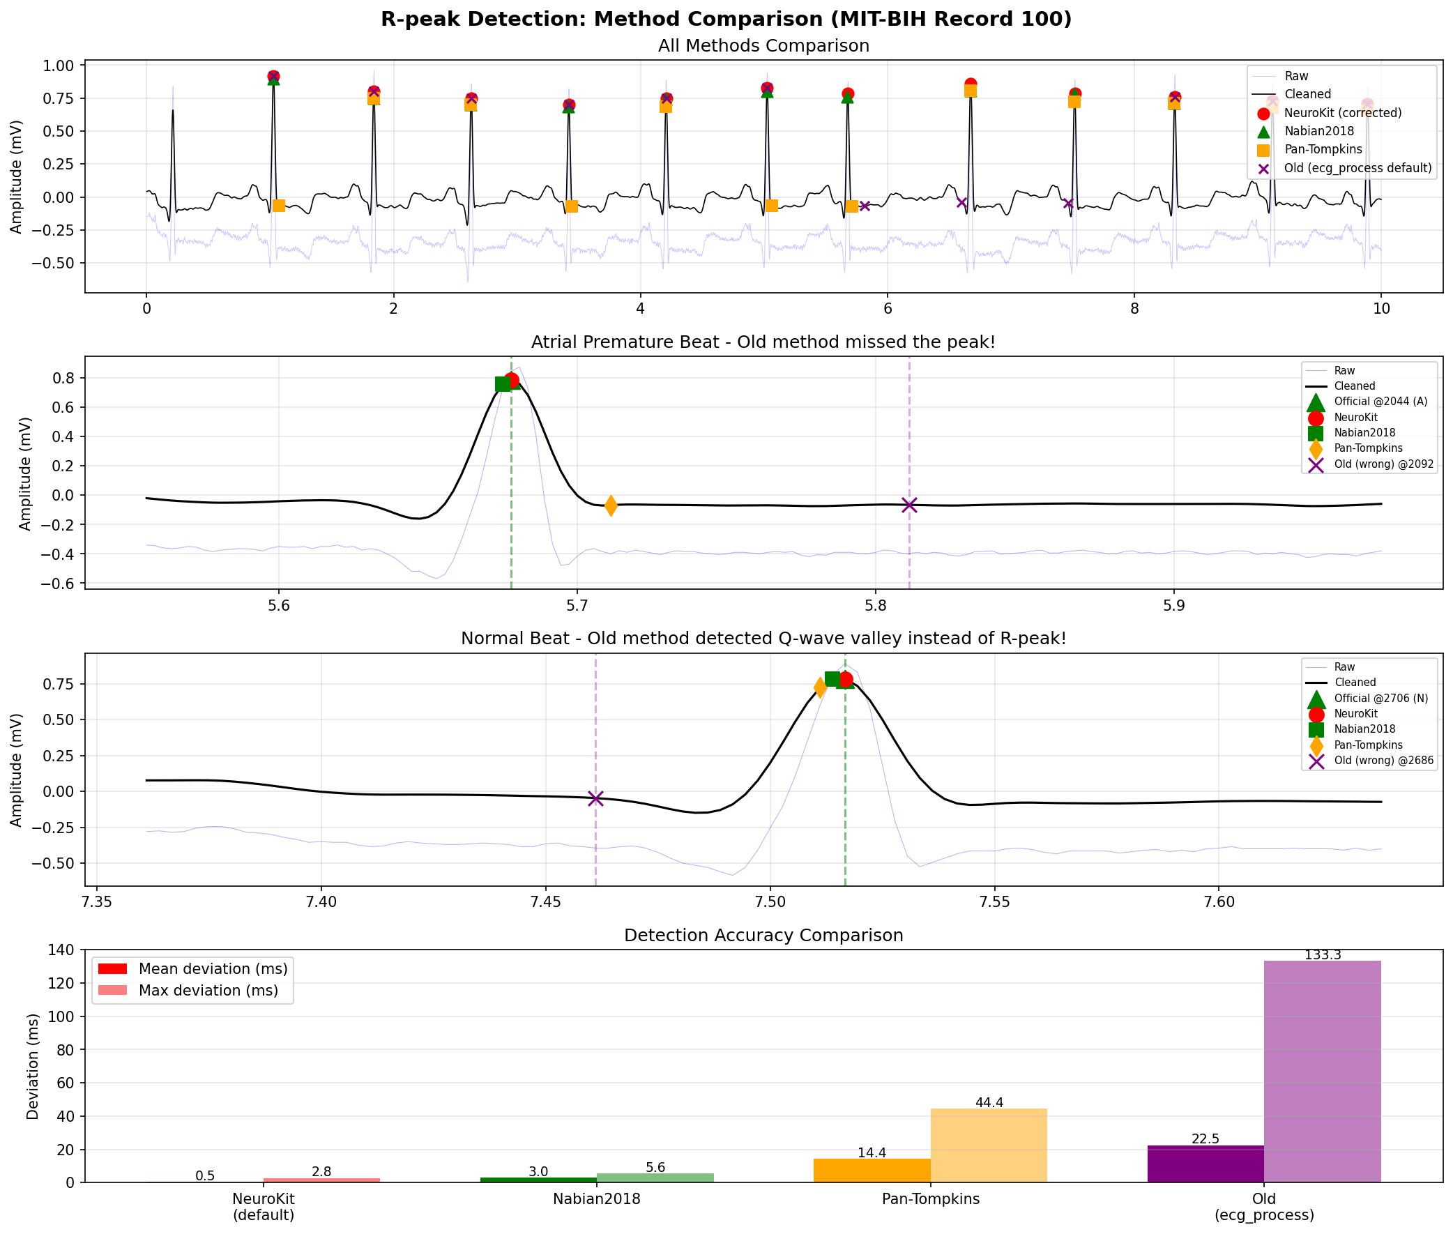Click the orange diamond marker in Normal Beat plot

[821, 687]
